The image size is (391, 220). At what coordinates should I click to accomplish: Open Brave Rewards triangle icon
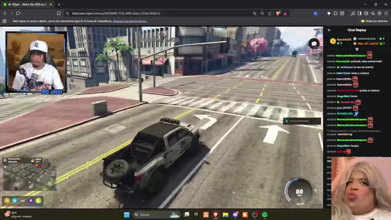pos(285,13)
